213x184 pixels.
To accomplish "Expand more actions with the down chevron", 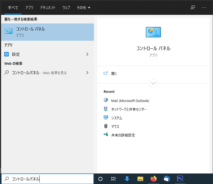I will point(153,83).
